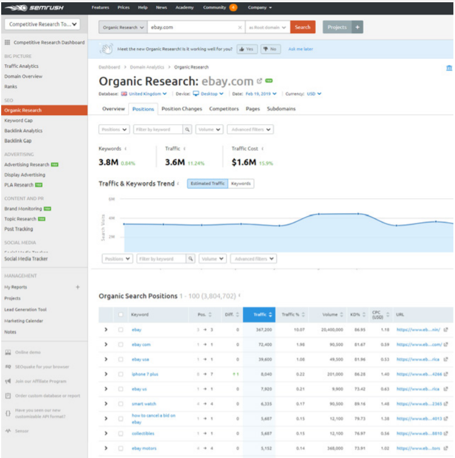Click the Competitive Research Dashboard grid icon
The width and height of the screenshot is (455, 458).
coord(7,42)
